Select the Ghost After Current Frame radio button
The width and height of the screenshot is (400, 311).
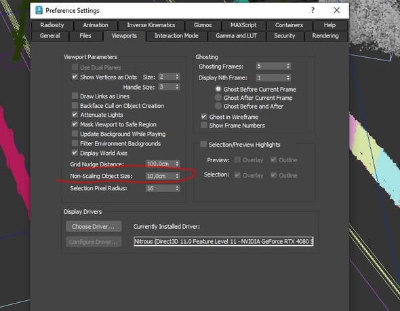218,97
